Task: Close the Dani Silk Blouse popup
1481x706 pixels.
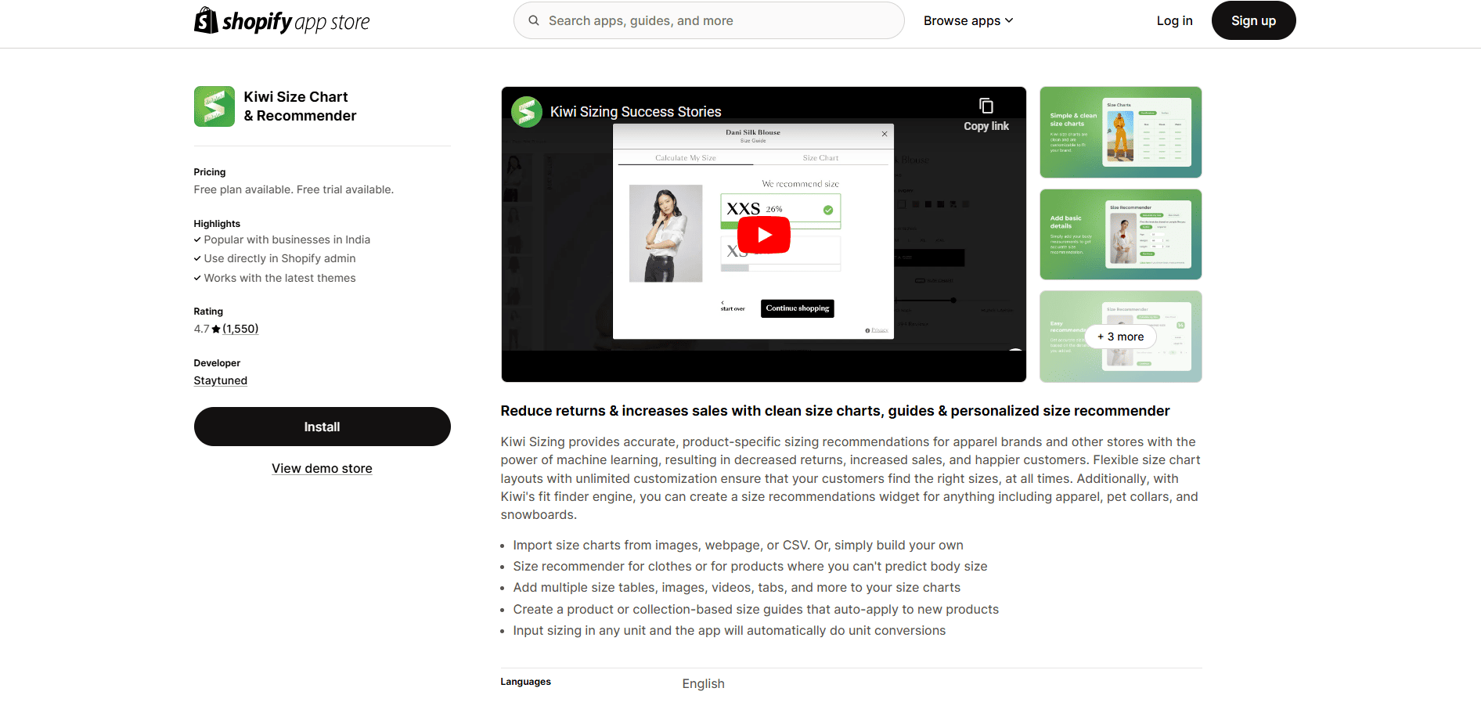Action: coord(885,134)
